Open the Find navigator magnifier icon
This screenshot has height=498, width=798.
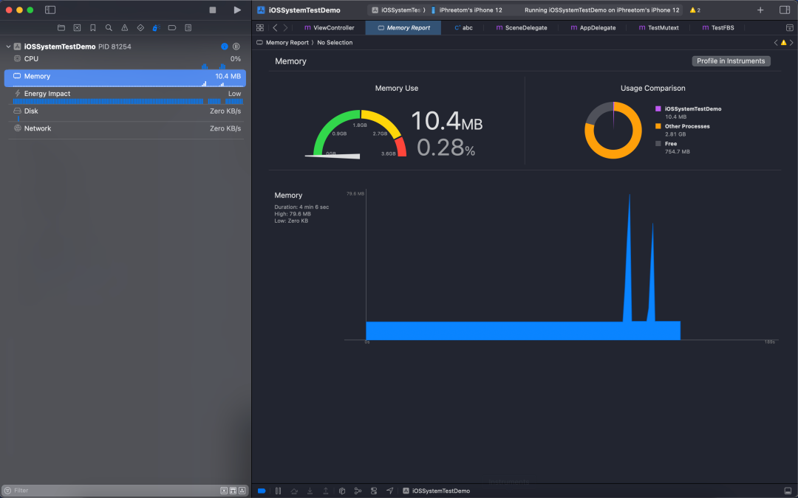point(109,28)
